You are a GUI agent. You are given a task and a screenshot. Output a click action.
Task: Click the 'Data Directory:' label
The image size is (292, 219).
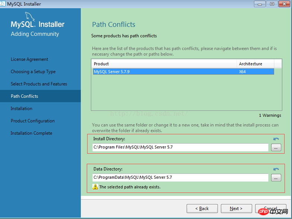[108, 169]
